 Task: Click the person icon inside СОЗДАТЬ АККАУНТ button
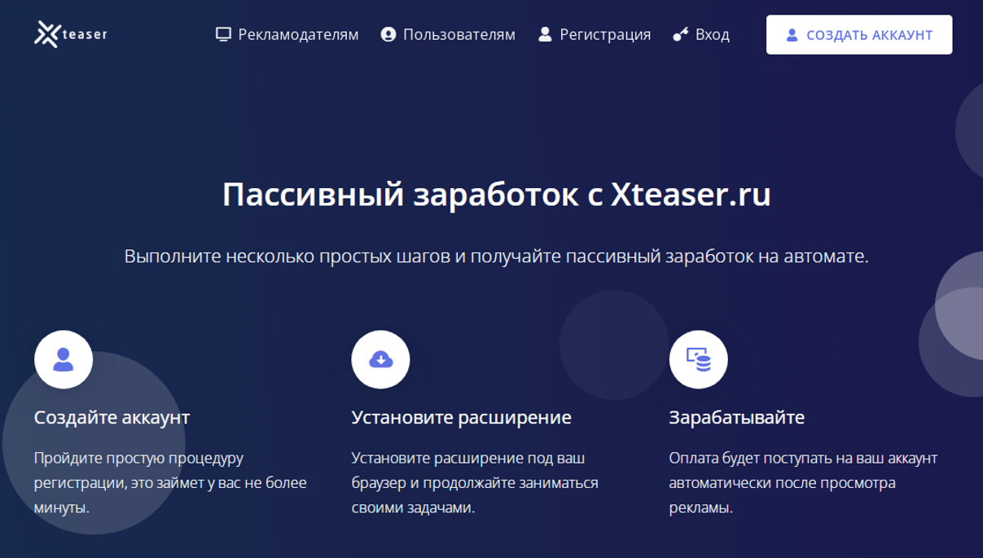(x=792, y=35)
